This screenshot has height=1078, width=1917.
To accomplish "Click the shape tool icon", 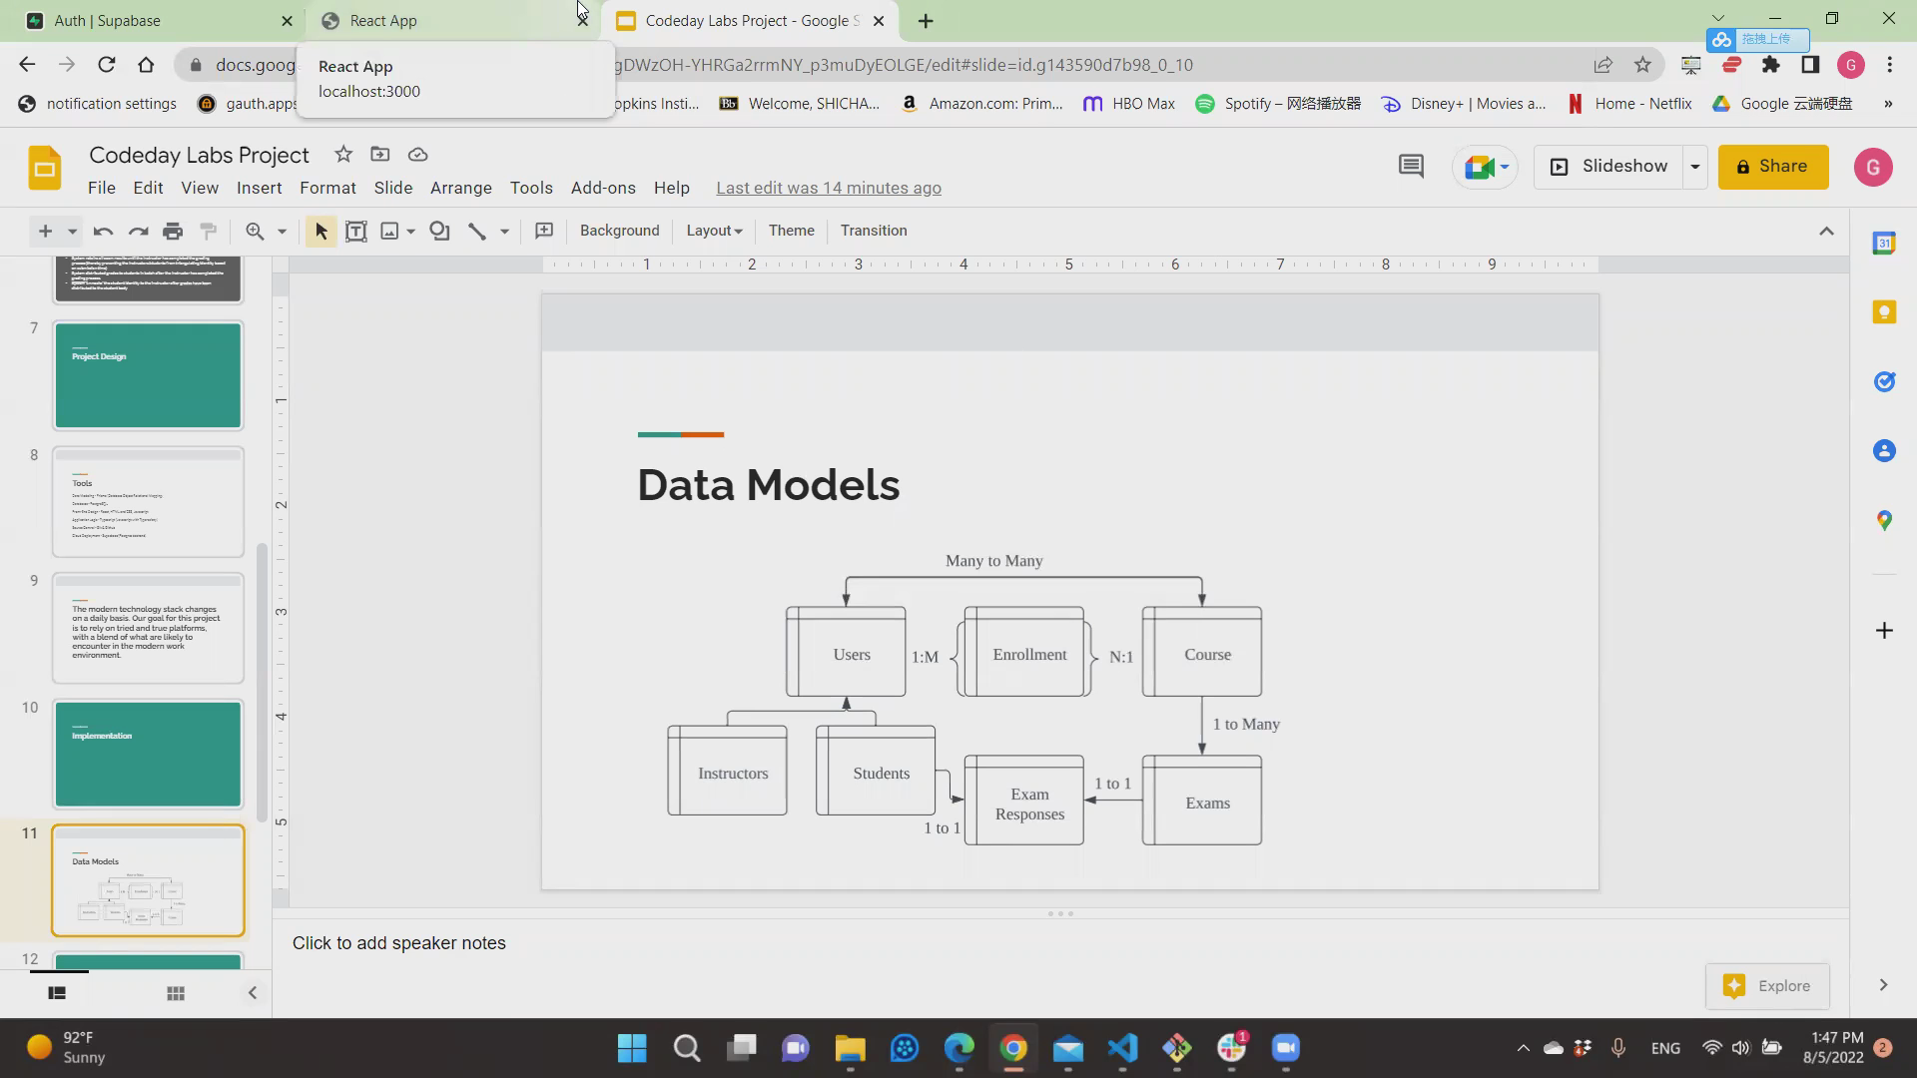I will 439,231.
